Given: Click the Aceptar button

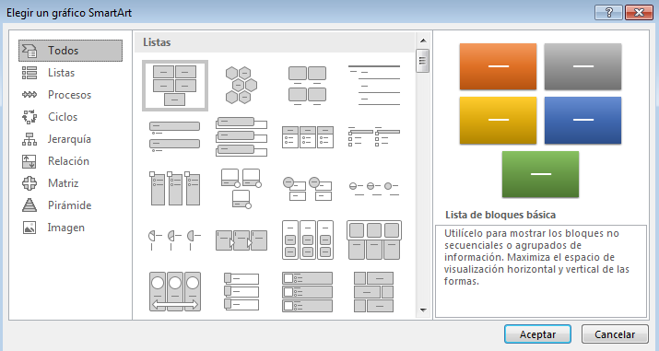Looking at the screenshot, I should click(x=537, y=334).
